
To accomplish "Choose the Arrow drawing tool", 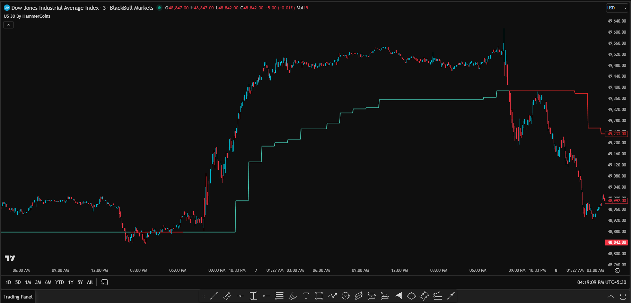I will click(450, 296).
